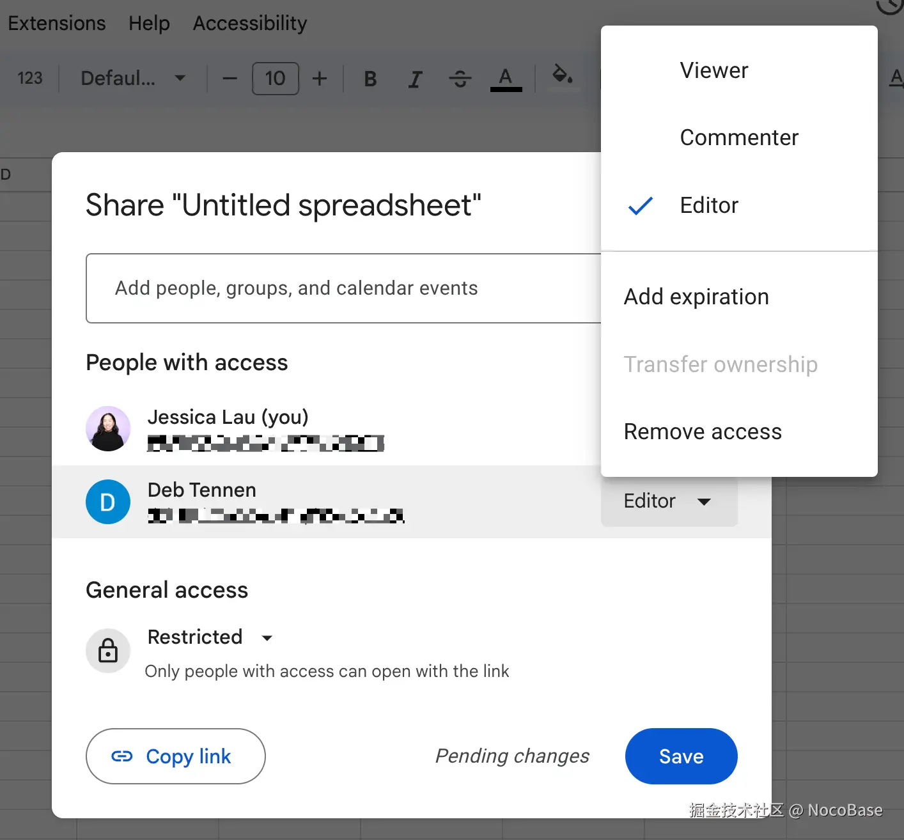Open the Accessibility menu

249,22
